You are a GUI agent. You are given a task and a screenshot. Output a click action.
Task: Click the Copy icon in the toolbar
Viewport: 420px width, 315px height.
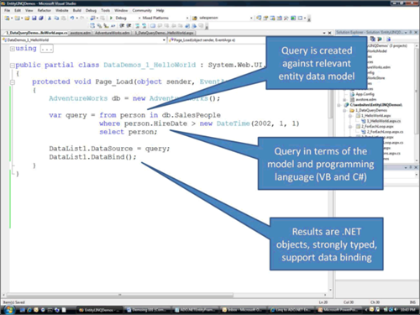[56, 18]
